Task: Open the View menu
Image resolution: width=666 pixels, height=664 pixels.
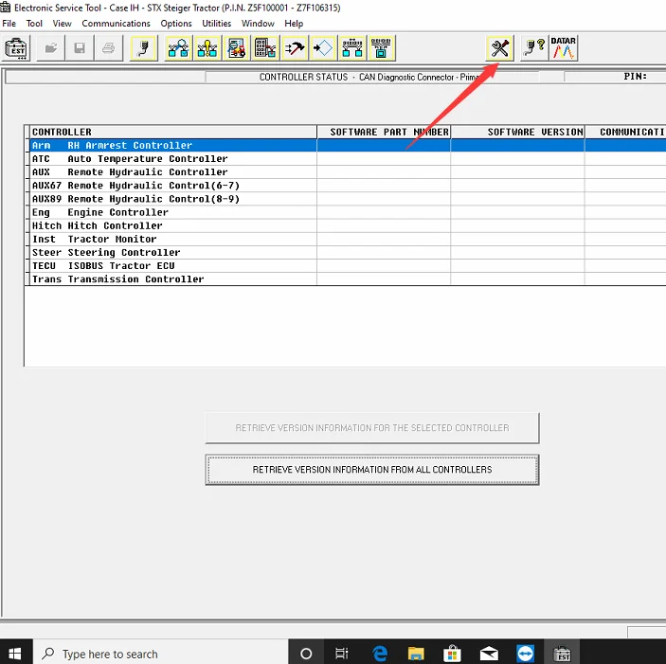Action: pos(62,24)
